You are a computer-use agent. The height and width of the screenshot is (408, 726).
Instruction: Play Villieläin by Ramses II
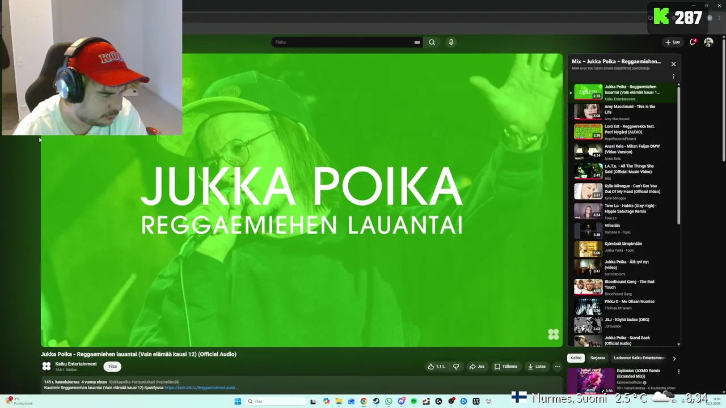(624, 230)
